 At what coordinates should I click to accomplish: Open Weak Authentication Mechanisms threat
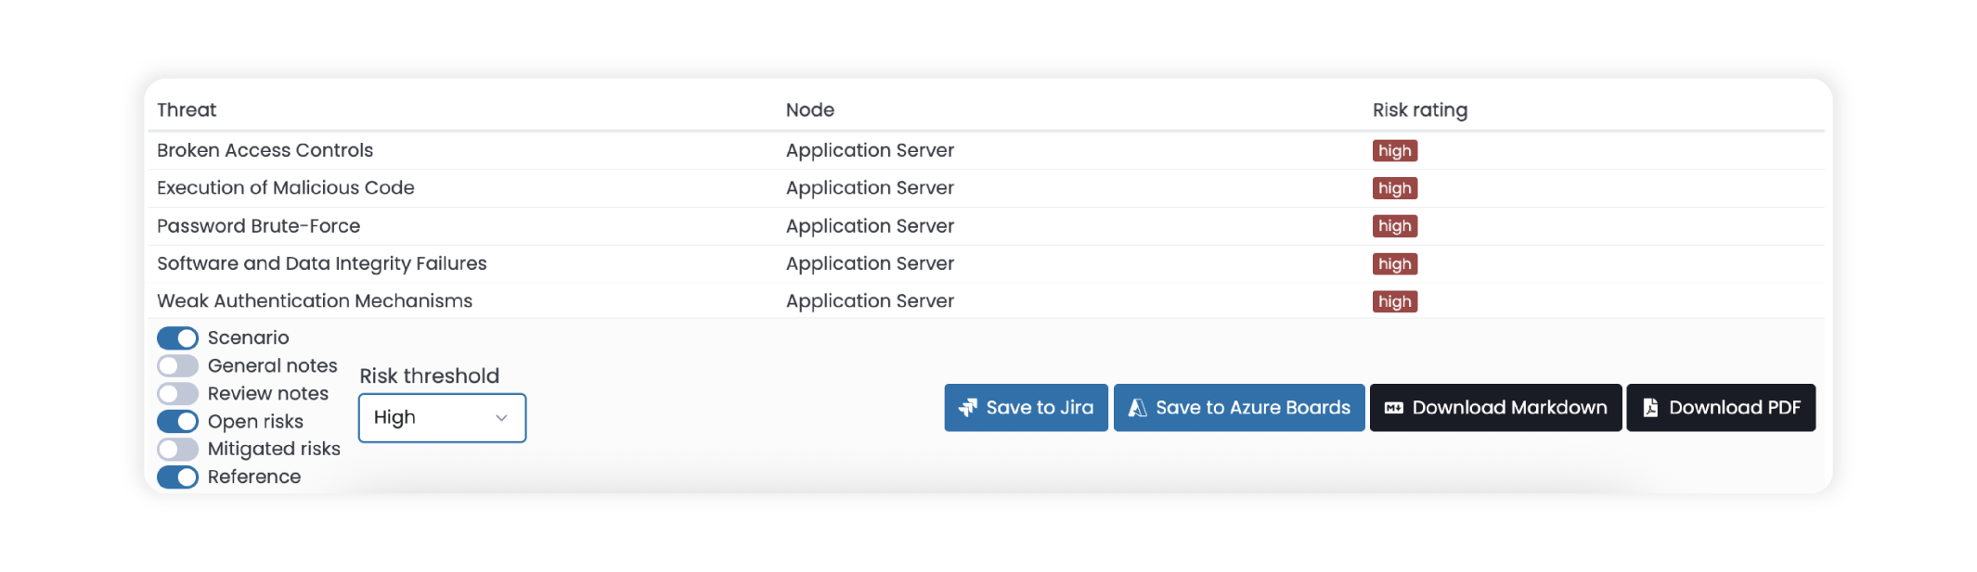pyautogui.click(x=315, y=301)
